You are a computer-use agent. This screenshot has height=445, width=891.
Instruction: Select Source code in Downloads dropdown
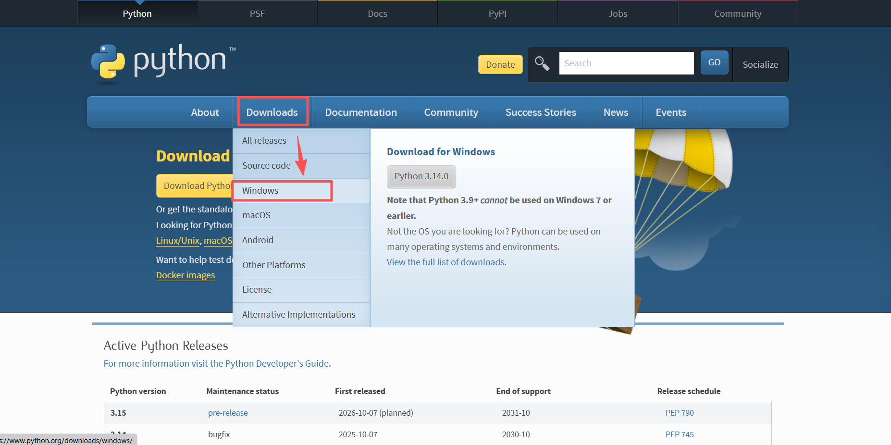coord(301,166)
